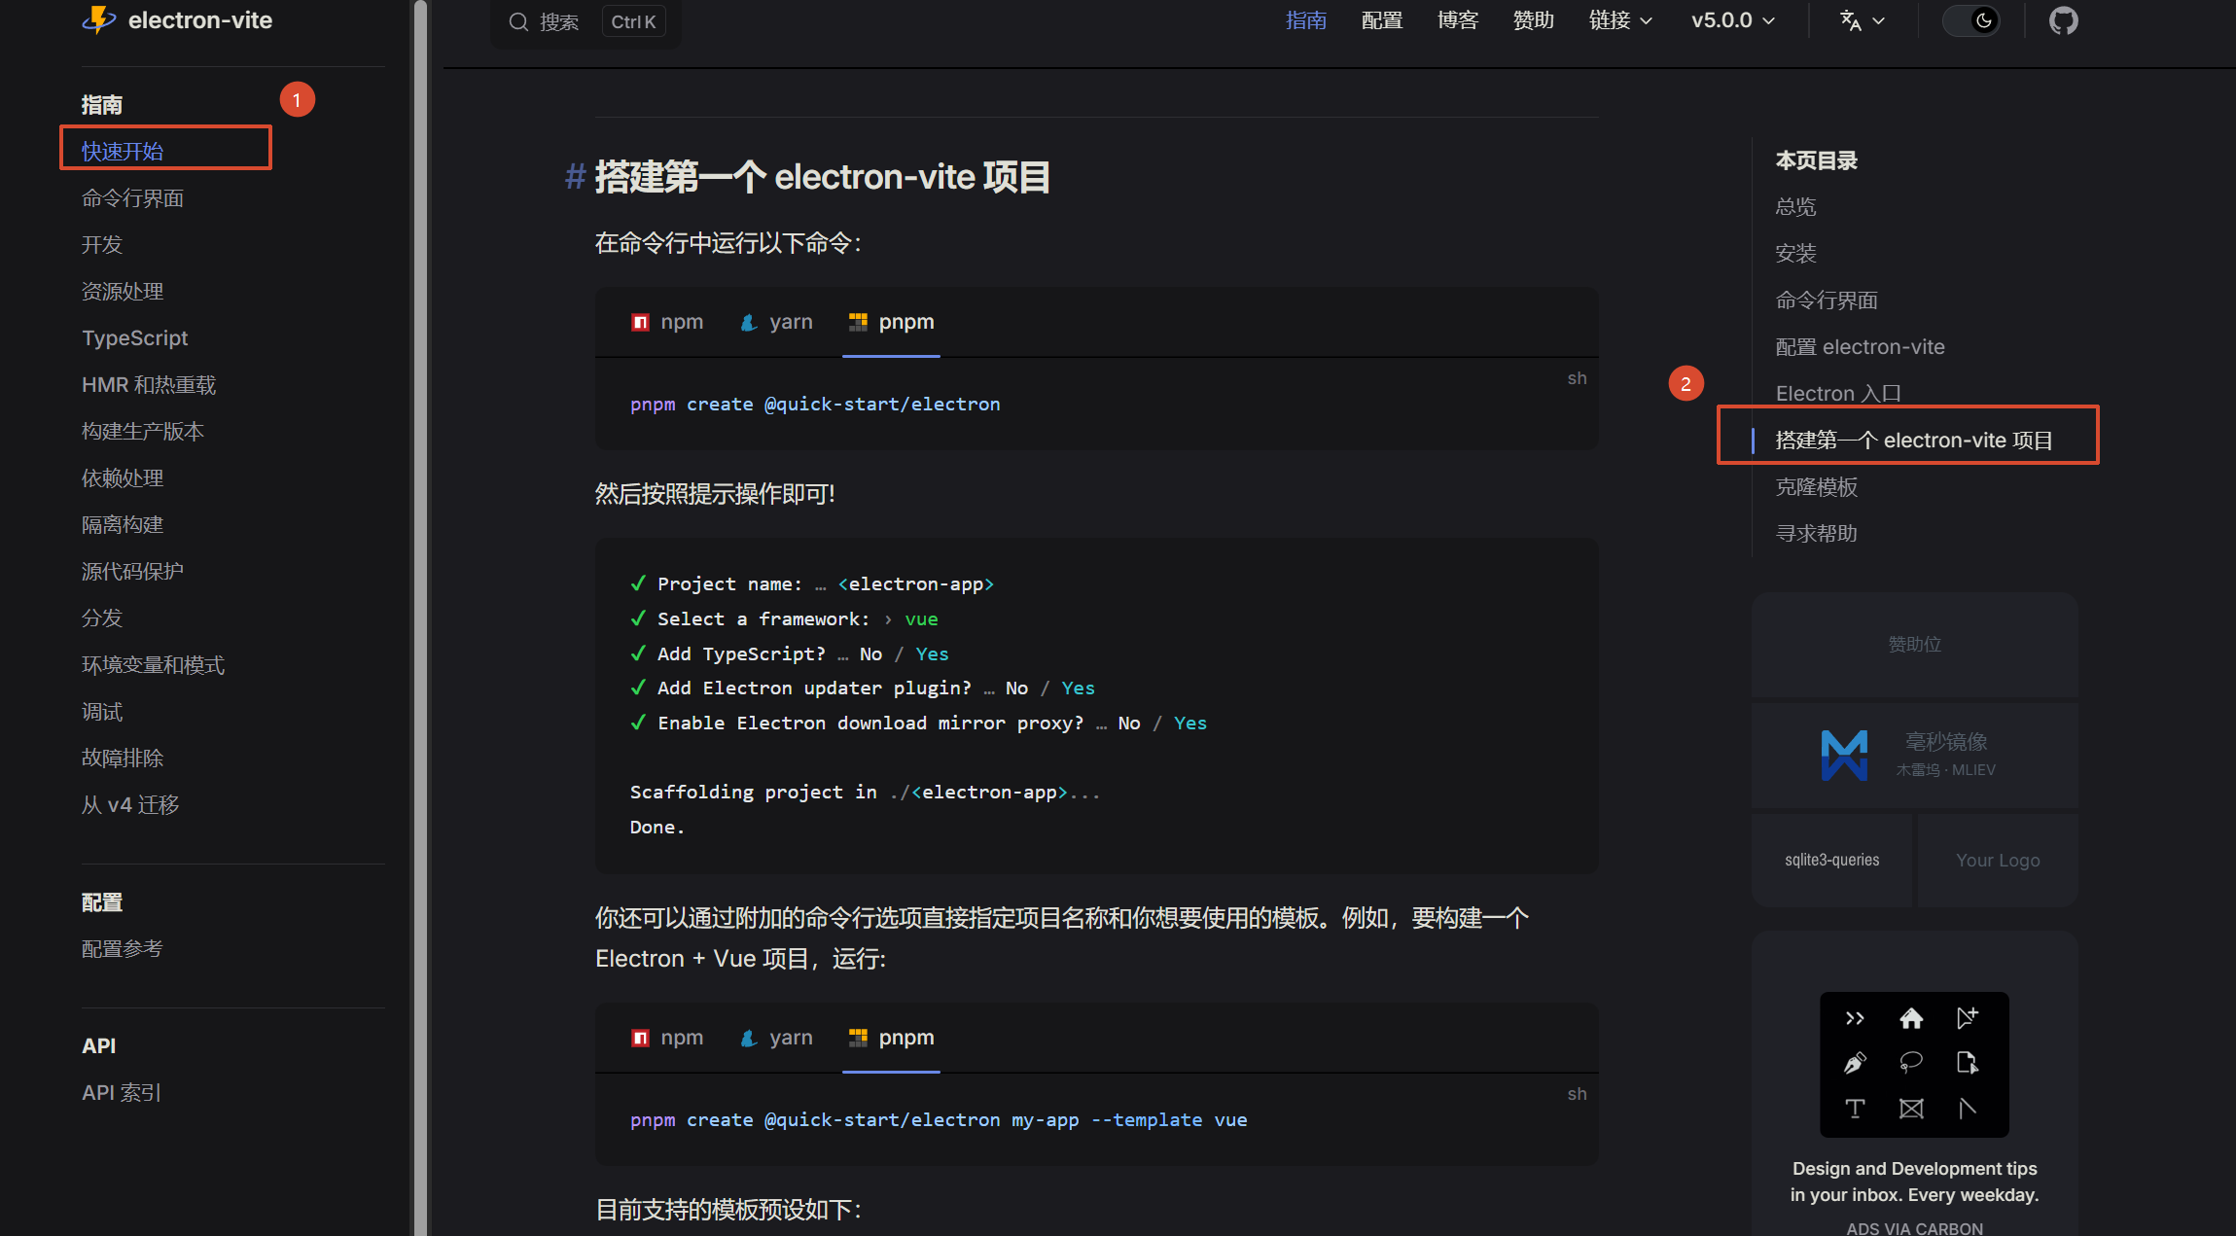This screenshot has width=2236, height=1236.
Task: Click the search box field
Action: tap(586, 21)
